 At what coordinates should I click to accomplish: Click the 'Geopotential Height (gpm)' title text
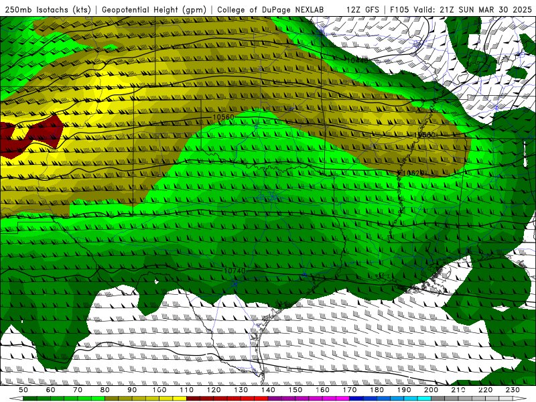tap(154, 9)
